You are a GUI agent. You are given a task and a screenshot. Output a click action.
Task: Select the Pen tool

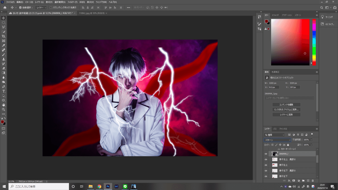(x=4, y=86)
